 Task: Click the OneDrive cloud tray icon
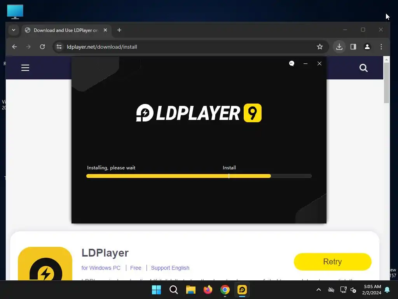pyautogui.click(x=331, y=290)
